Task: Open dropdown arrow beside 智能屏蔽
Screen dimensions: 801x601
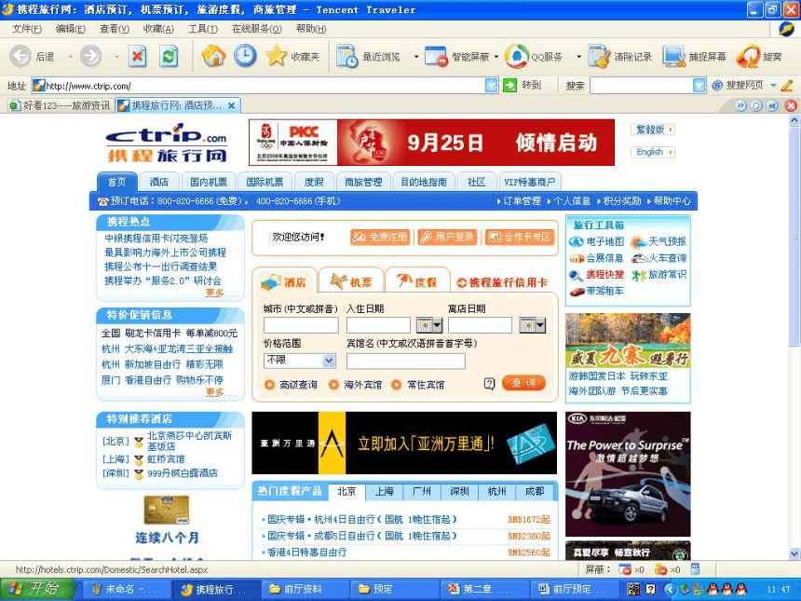Action: point(496,57)
